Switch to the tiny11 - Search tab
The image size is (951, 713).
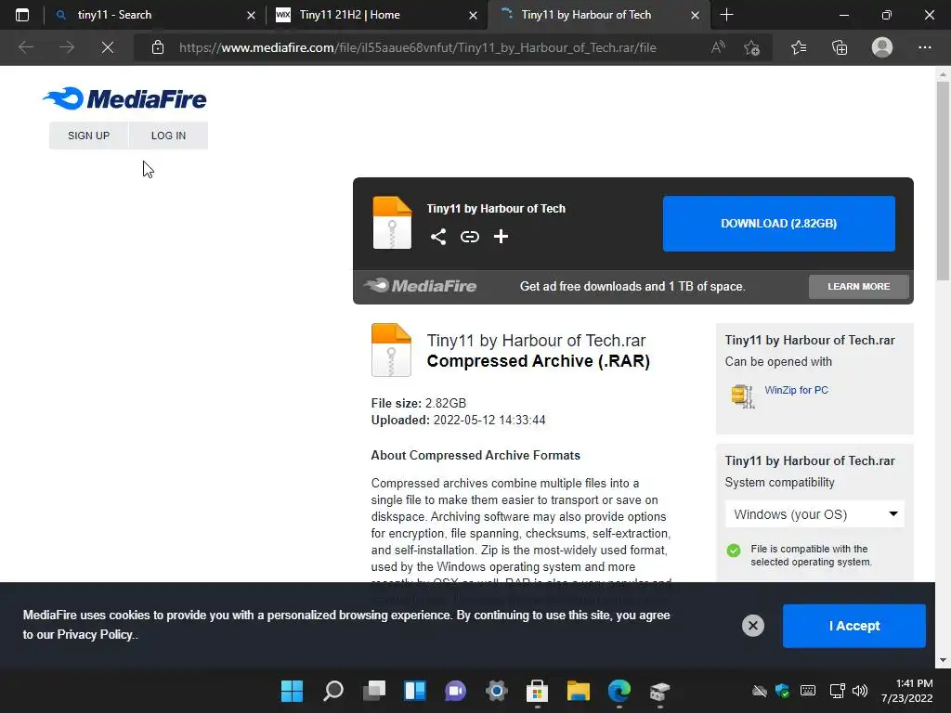point(155,15)
